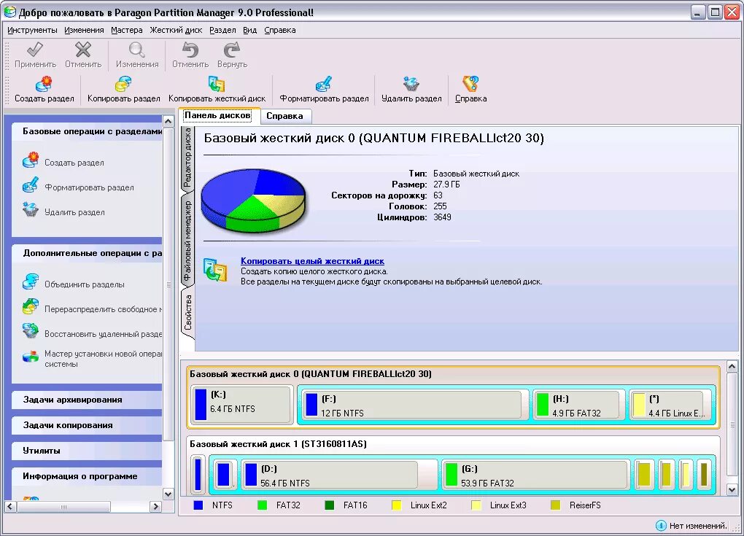The image size is (744, 536).
Task: Click NTFS blue legend swatch
Action: 198,505
